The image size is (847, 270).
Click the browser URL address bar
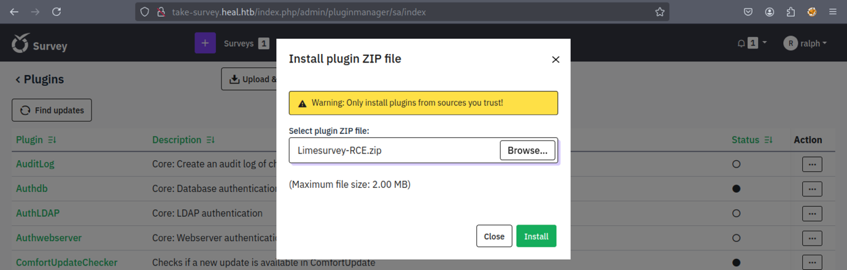coord(399,12)
